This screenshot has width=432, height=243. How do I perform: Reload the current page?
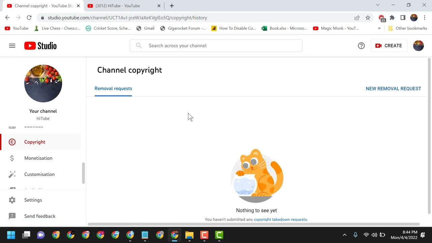[x=29, y=18]
